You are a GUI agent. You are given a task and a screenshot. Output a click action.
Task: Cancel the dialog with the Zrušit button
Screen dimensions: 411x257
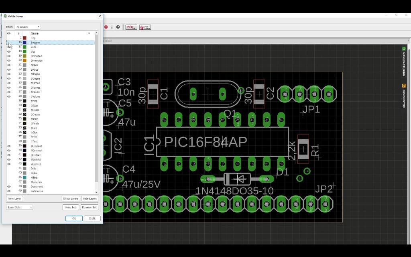(92, 218)
